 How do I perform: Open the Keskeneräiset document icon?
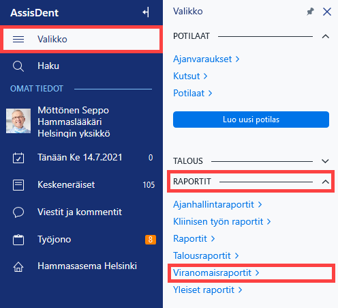(x=18, y=185)
